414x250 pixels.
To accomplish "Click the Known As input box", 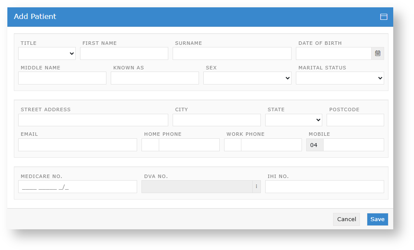I will click(x=154, y=78).
